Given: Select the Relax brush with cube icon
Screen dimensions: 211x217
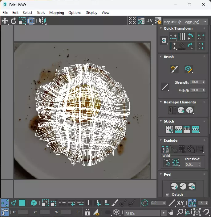Looking at the screenshot, I should [189, 69].
